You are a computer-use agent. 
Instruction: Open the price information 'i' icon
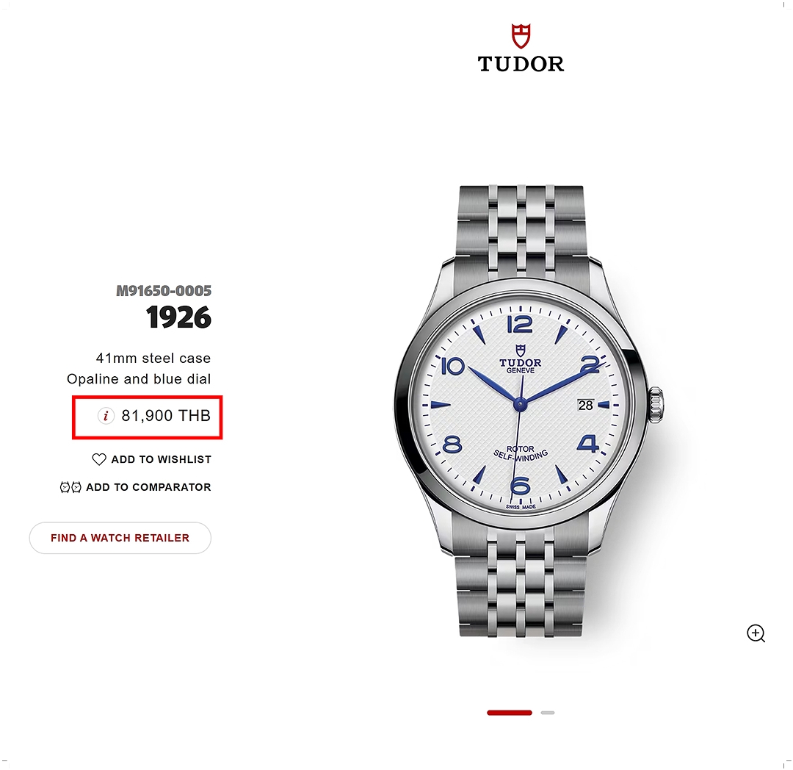click(x=106, y=416)
